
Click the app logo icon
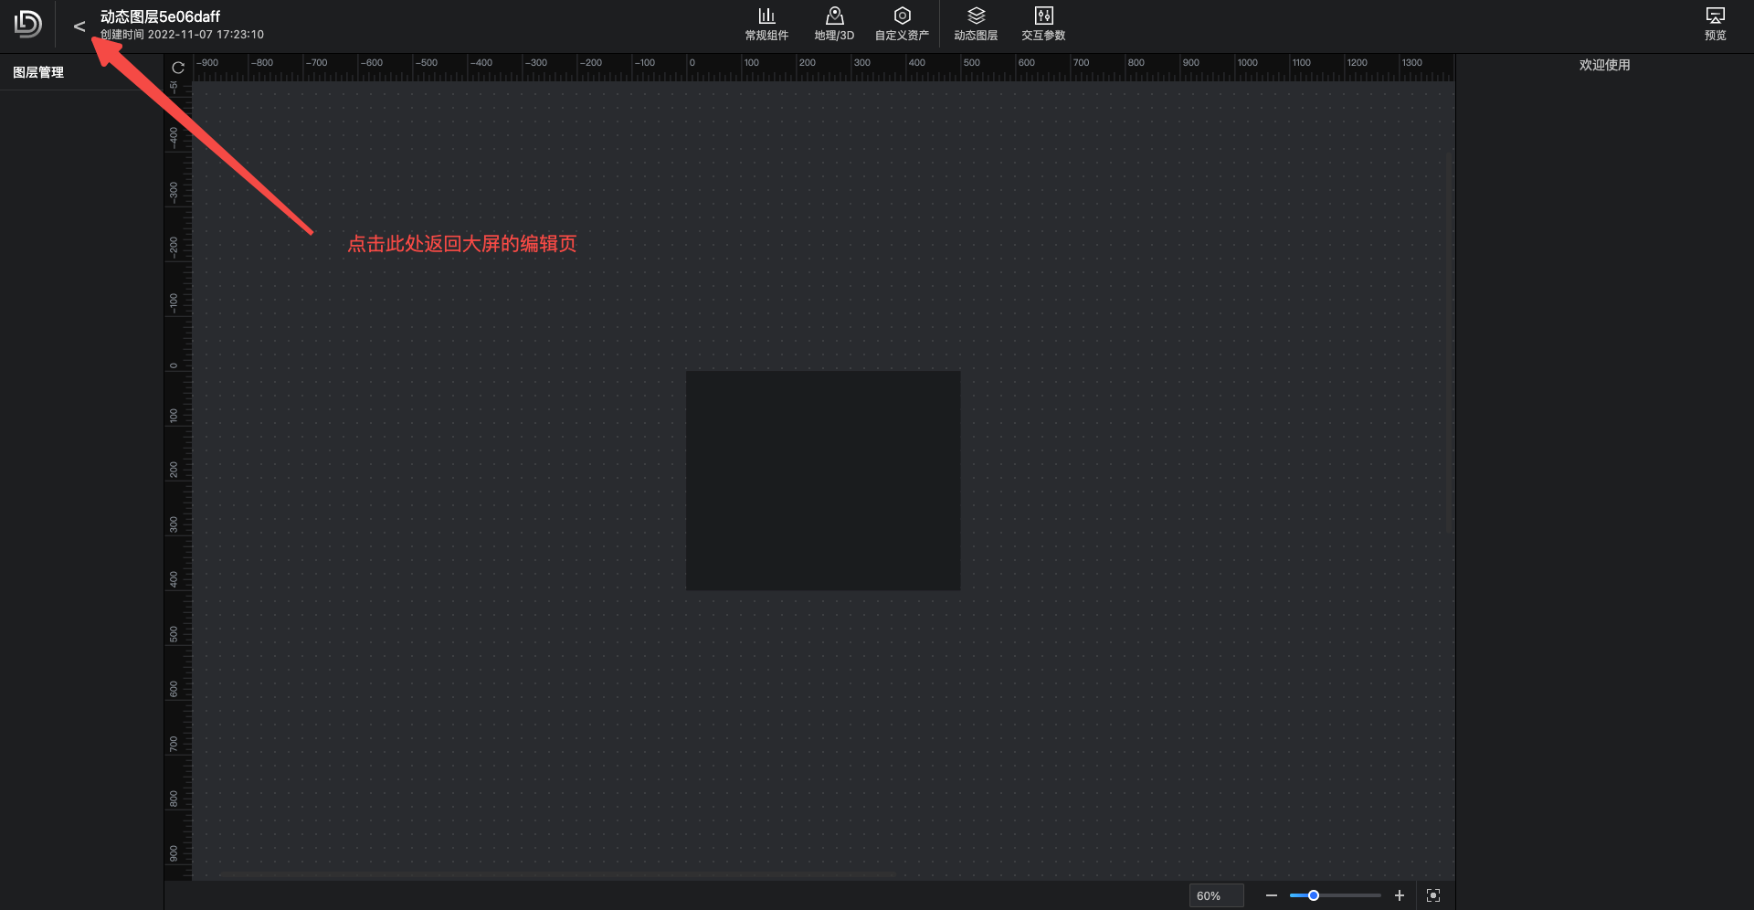coord(27,25)
